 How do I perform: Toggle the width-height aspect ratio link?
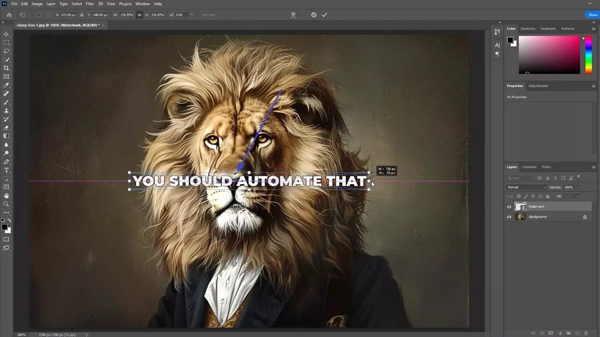tap(139, 15)
